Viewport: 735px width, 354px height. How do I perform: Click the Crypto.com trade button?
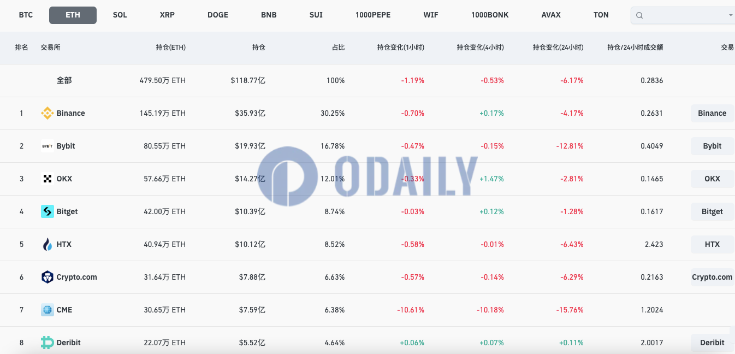click(713, 277)
